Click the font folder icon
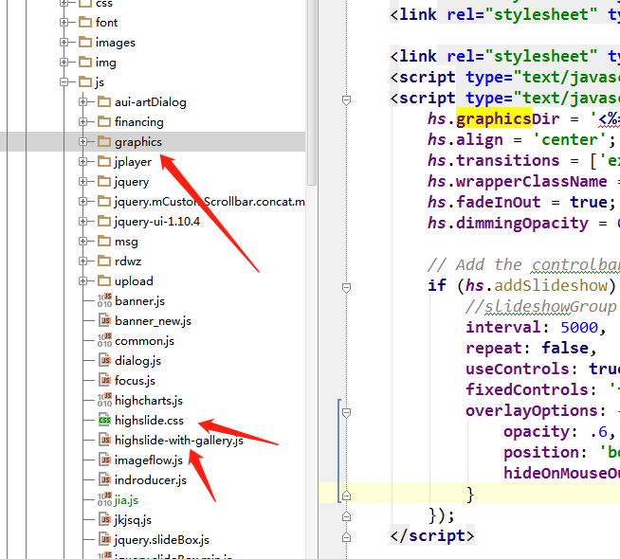The image size is (620, 559). 85,22
